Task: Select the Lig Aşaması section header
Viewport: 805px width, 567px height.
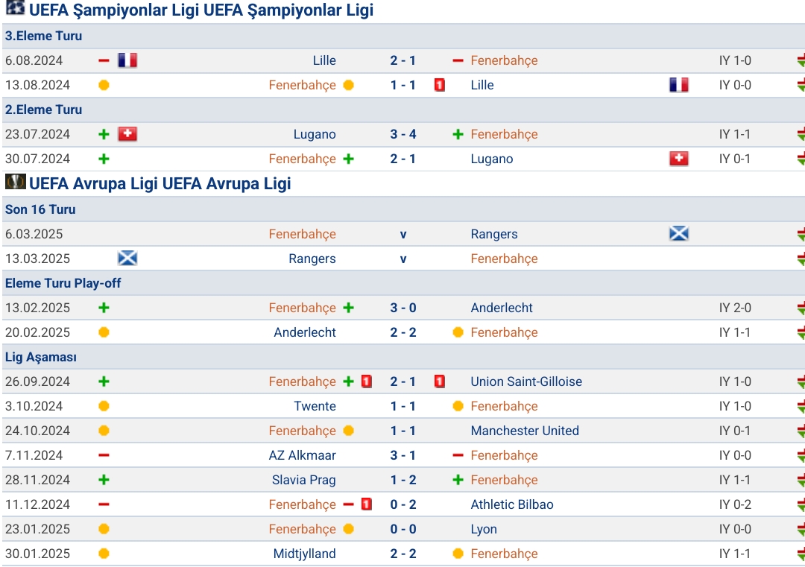Action: (x=40, y=357)
